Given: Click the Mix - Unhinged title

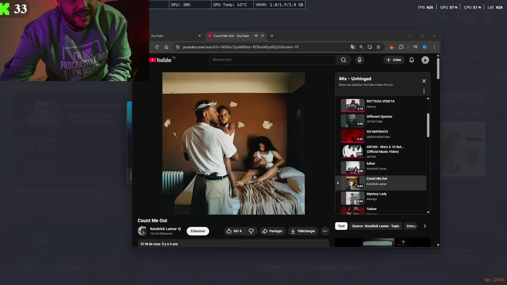Looking at the screenshot, I should pyautogui.click(x=355, y=79).
